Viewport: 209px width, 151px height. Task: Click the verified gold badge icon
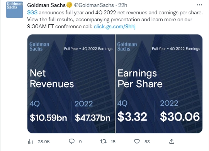70,5
